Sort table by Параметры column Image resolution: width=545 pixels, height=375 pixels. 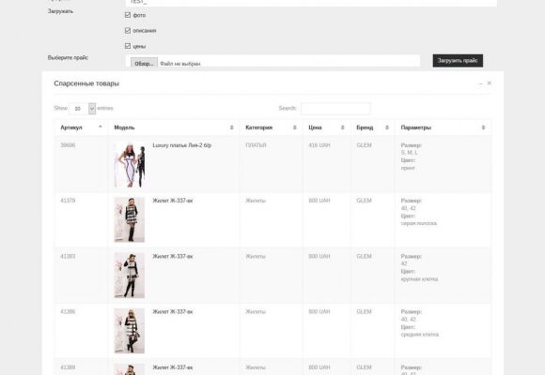pos(443,127)
